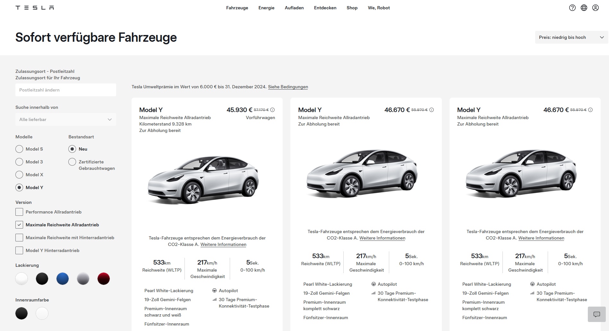The height and width of the screenshot is (331, 609).
Task: Open Shop menu item
Action: pos(352,8)
